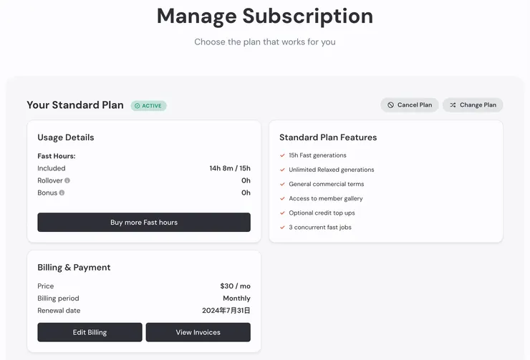Click the green ACTIVE status badge
530x360 pixels.
click(x=148, y=106)
